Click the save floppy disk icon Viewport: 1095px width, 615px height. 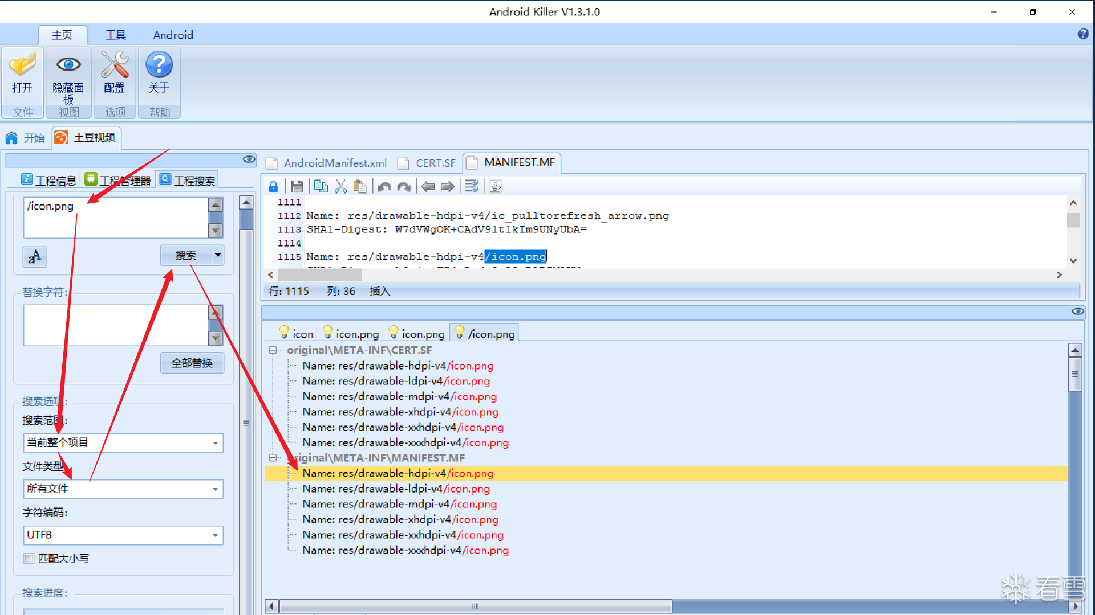click(x=297, y=187)
